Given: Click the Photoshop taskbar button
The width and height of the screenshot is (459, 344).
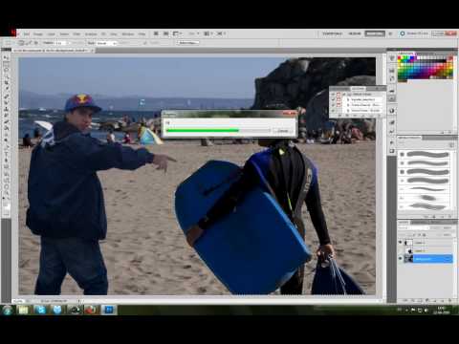Looking at the screenshot, I should click(109, 310).
